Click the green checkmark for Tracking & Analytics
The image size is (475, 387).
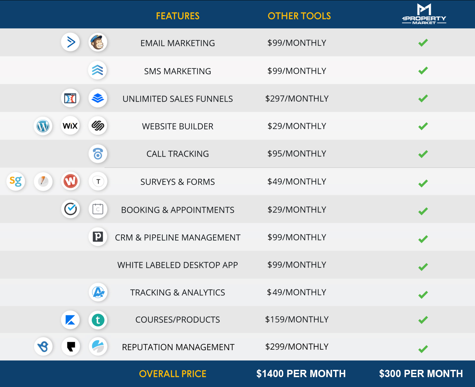tap(423, 295)
